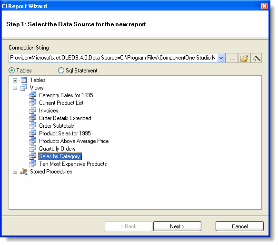This screenshot has width=278, height=245.
Task: Open the folder browse icon button
Action: click(x=244, y=58)
